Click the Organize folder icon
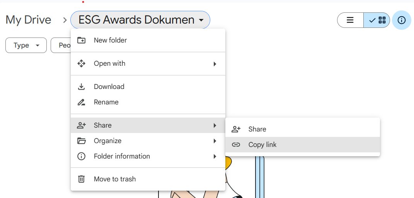The image size is (414, 198). tap(81, 141)
